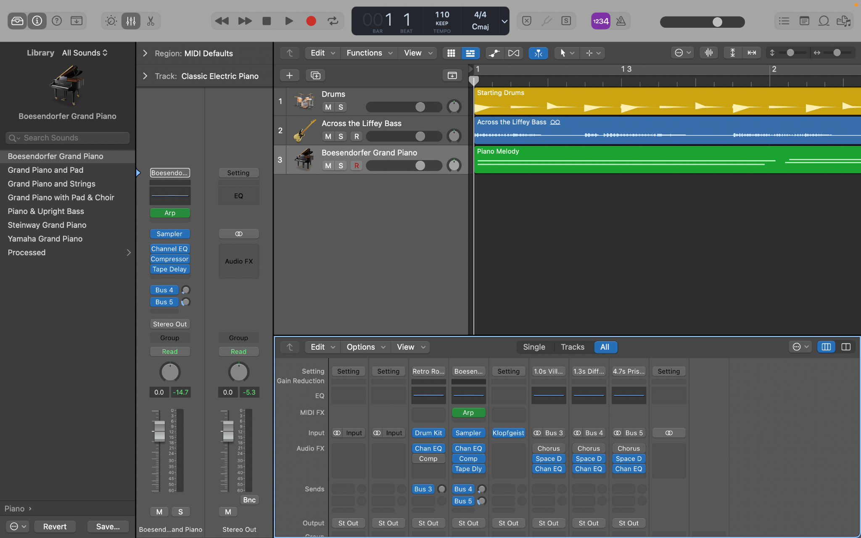Screen dimensions: 861x538
Task: Open the Loop Browser
Action: click(824, 21)
